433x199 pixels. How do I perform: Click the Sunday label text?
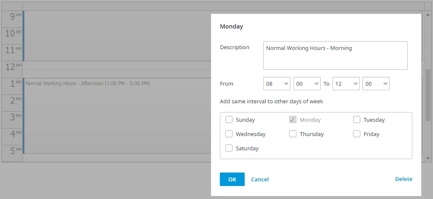[x=245, y=120]
